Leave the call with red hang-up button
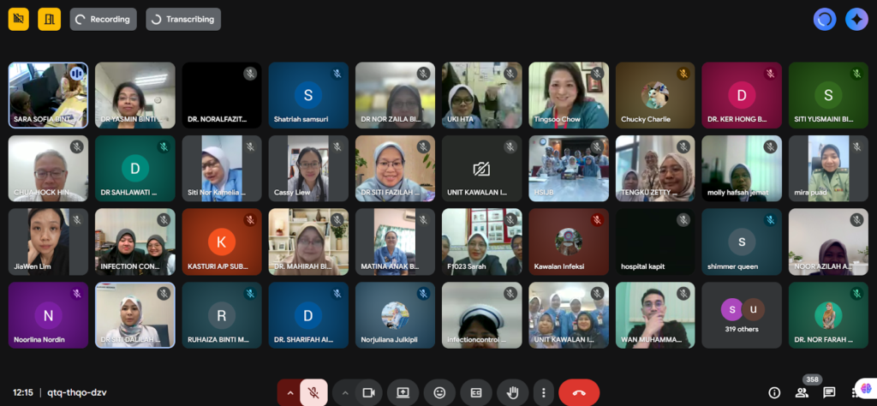Viewport: 877px width, 406px height. point(579,392)
